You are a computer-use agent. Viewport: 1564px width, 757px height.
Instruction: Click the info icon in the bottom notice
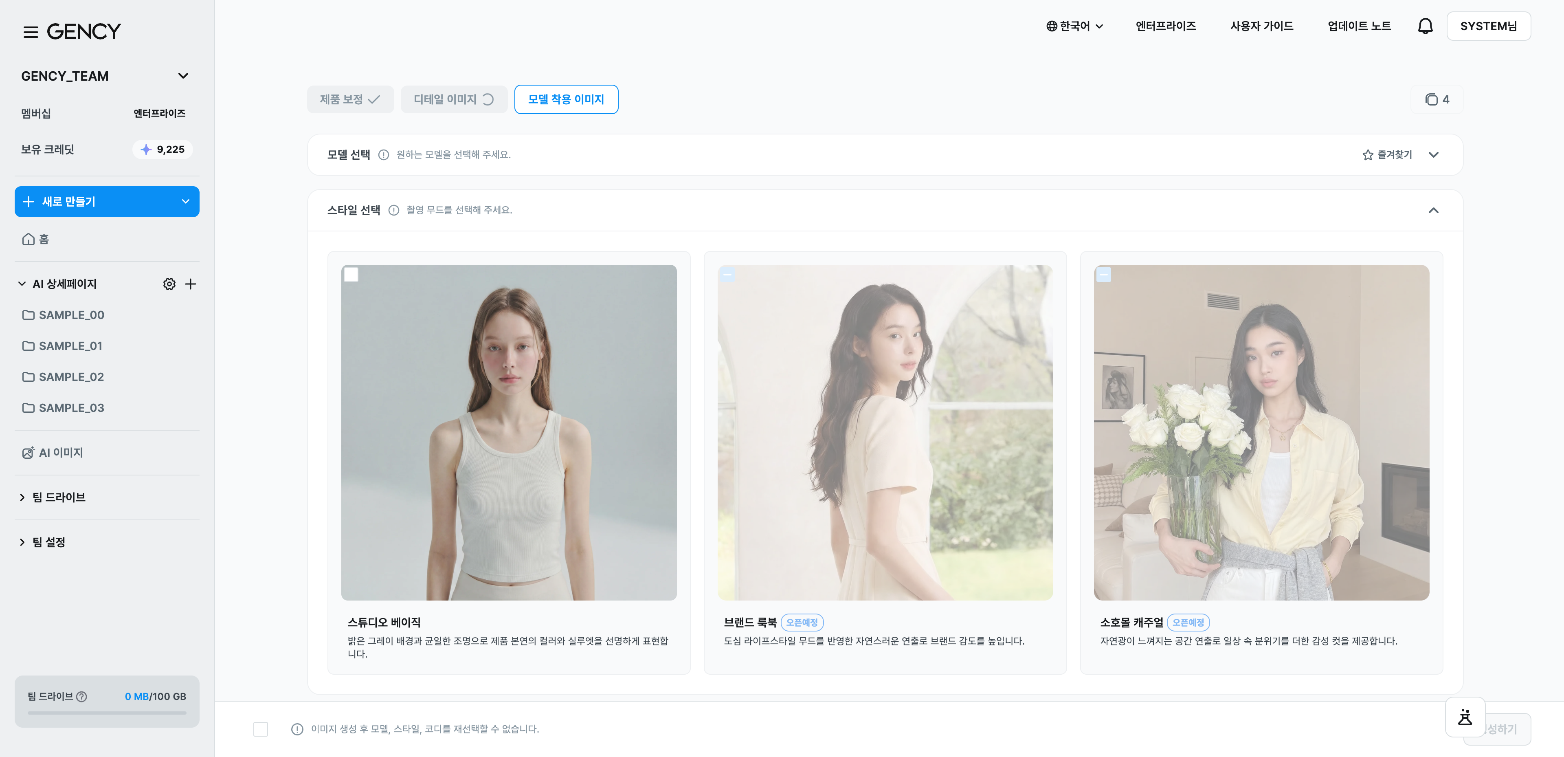297,729
